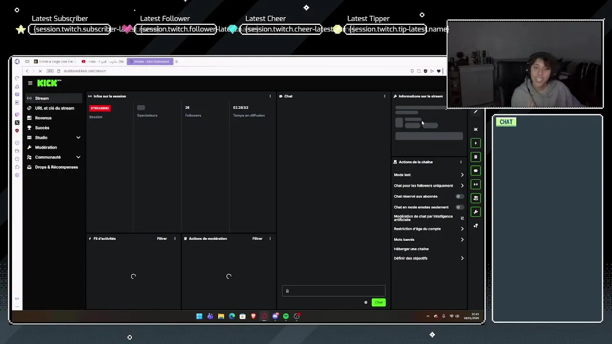Expand Restriction d'âge du compte
612x344 pixels.
tap(429, 229)
